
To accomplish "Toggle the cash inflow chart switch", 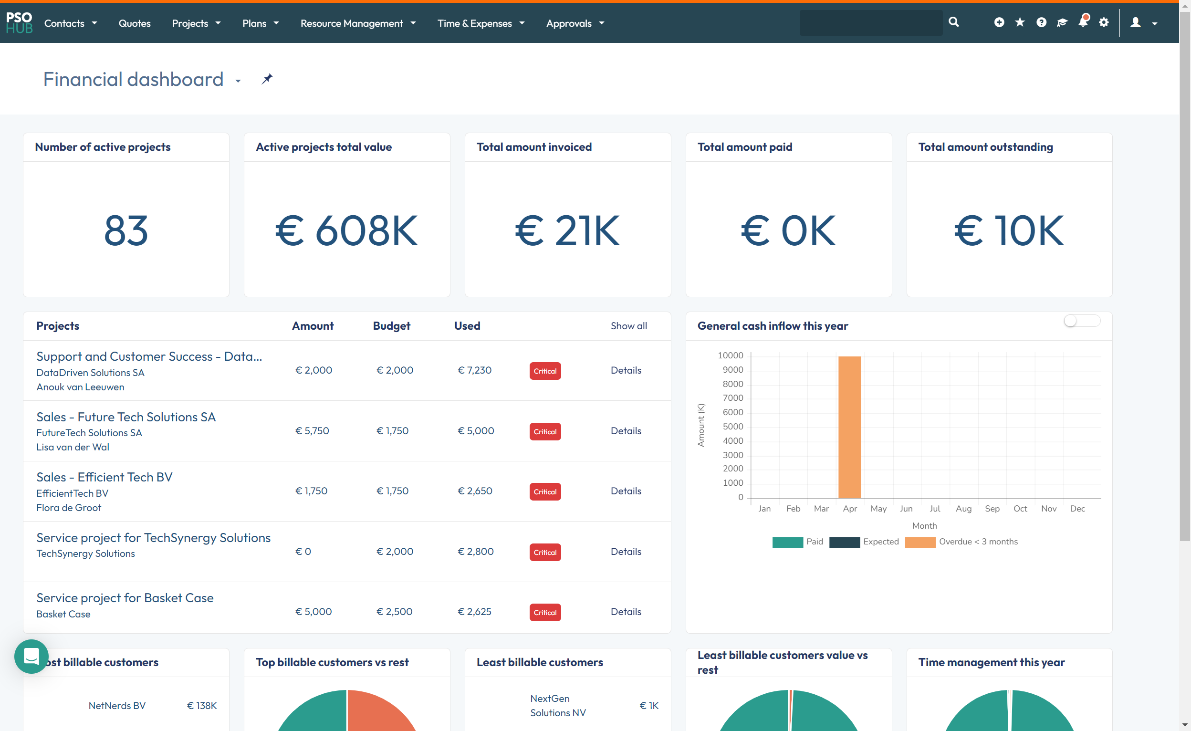I will point(1082,321).
